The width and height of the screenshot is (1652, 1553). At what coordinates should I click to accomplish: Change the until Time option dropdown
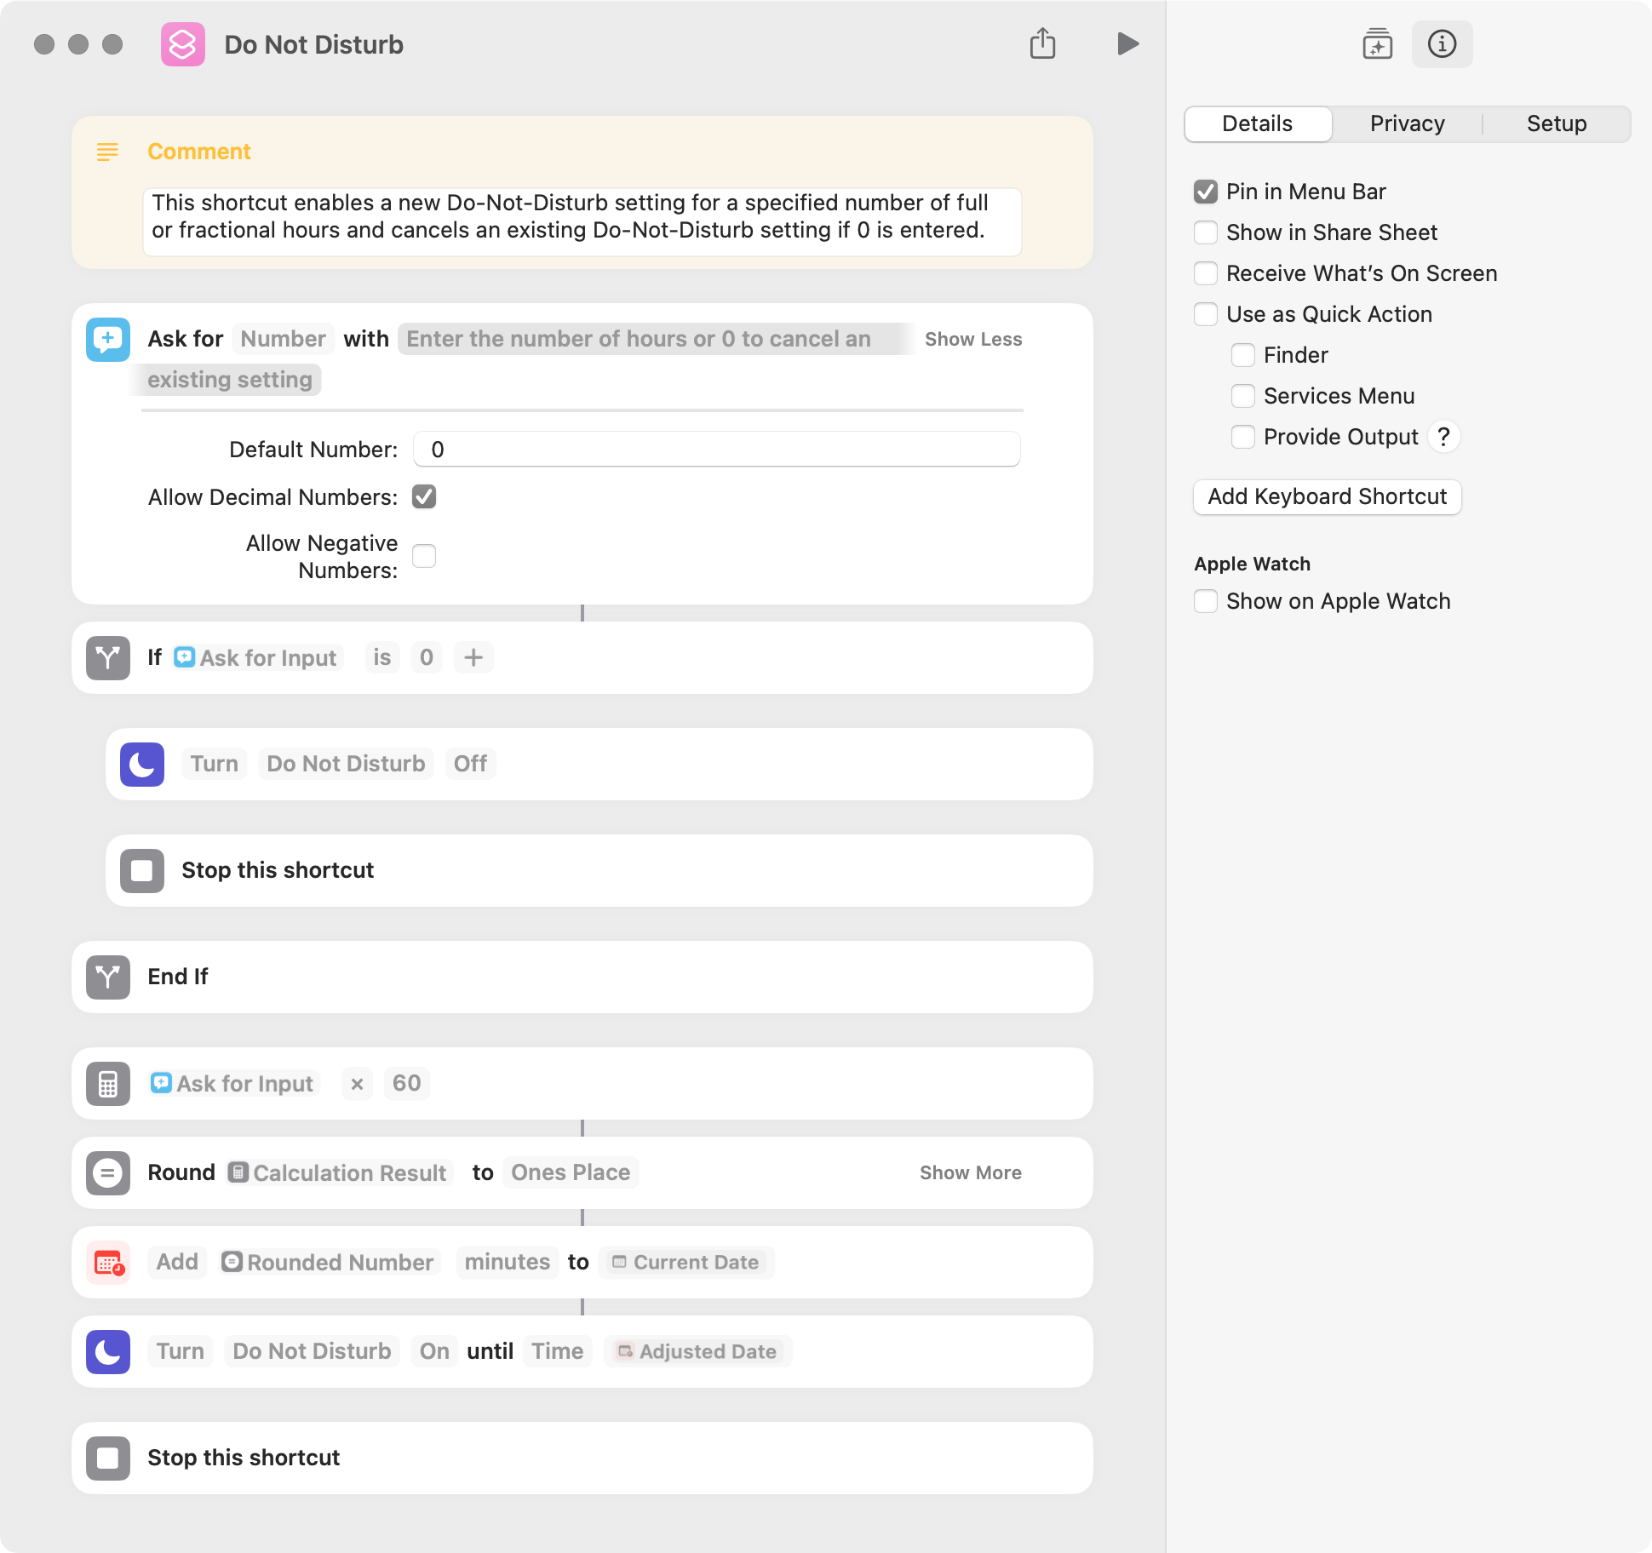pos(558,1351)
